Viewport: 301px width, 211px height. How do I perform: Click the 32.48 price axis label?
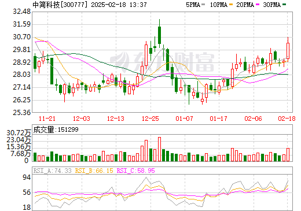coord(22,12)
